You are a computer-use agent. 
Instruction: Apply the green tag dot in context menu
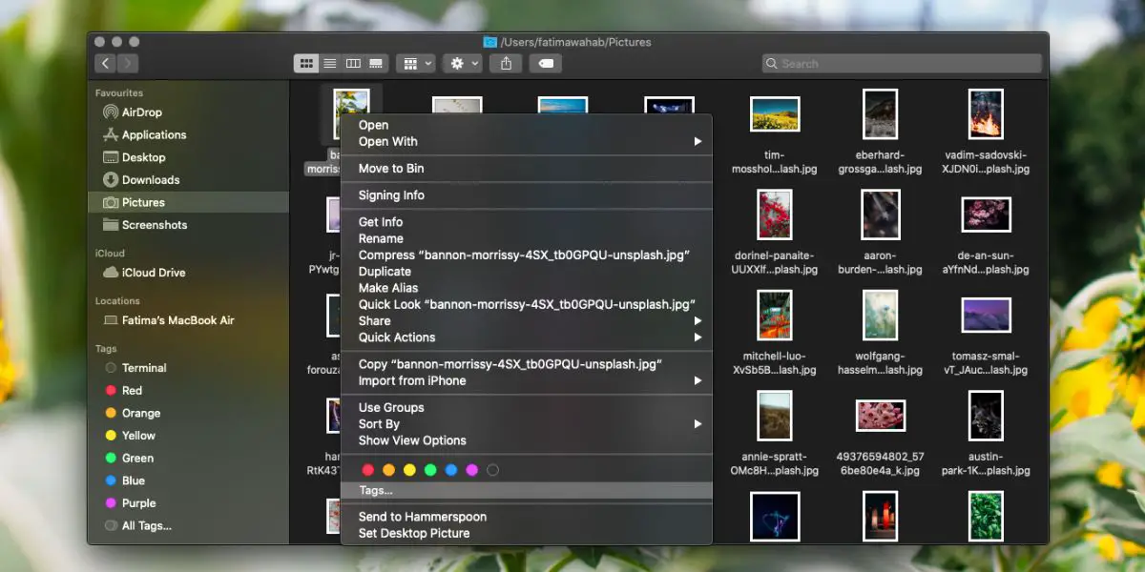pyautogui.click(x=430, y=470)
